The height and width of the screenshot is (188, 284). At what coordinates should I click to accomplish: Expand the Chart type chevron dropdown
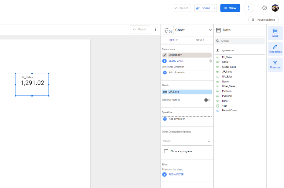pyautogui.click(x=210, y=30)
